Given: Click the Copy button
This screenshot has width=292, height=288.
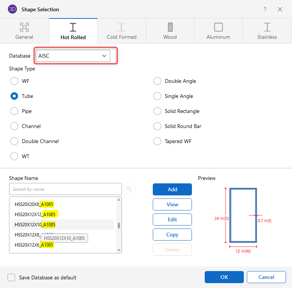Looking at the screenshot, I should tap(172, 235).
